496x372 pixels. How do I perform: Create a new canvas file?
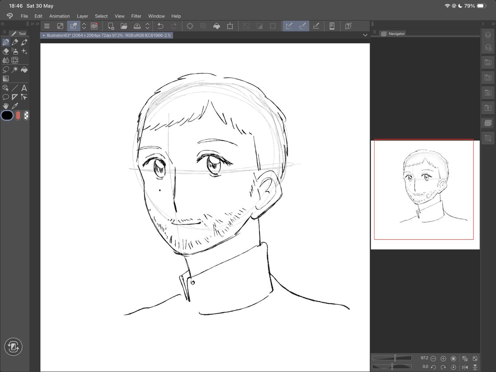click(111, 26)
